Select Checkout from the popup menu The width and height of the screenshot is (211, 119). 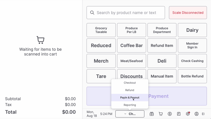point(130,83)
